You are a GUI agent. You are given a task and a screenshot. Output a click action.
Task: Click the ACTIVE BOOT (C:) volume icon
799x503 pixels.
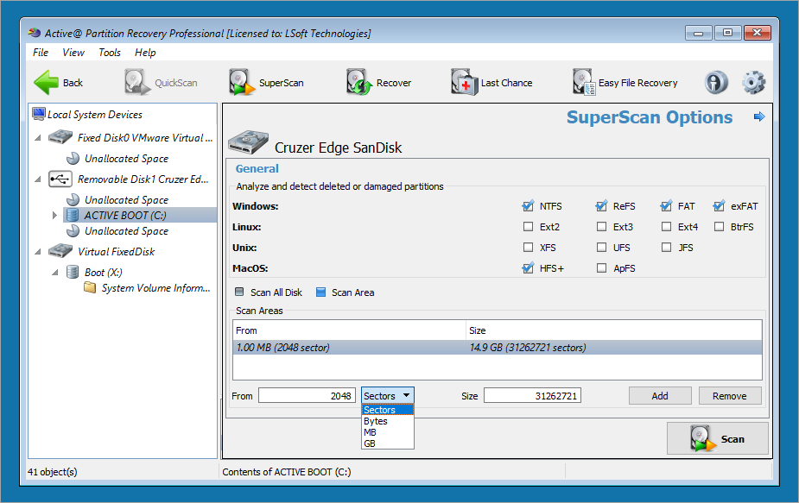73,216
